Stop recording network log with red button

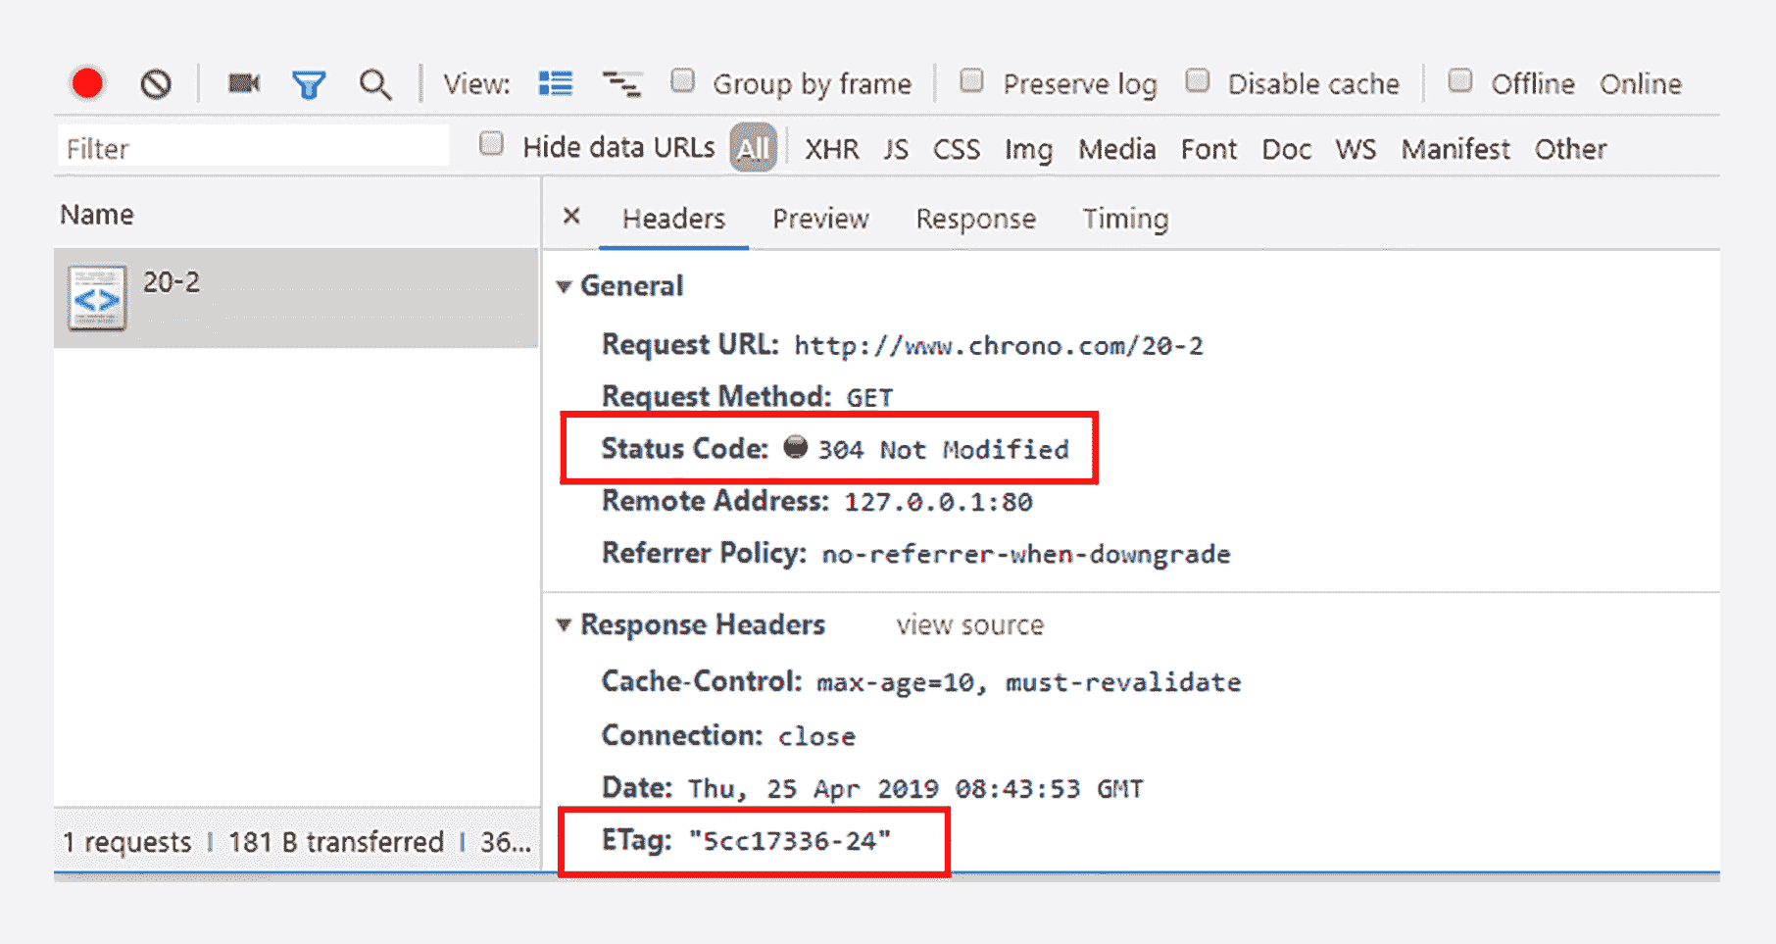click(x=87, y=83)
